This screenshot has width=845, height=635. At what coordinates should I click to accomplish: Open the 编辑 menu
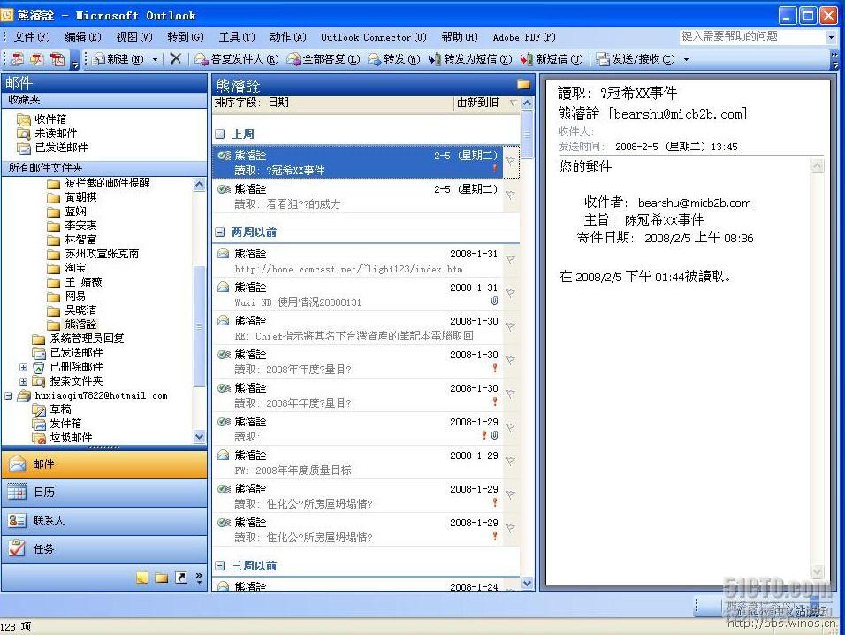[82, 36]
